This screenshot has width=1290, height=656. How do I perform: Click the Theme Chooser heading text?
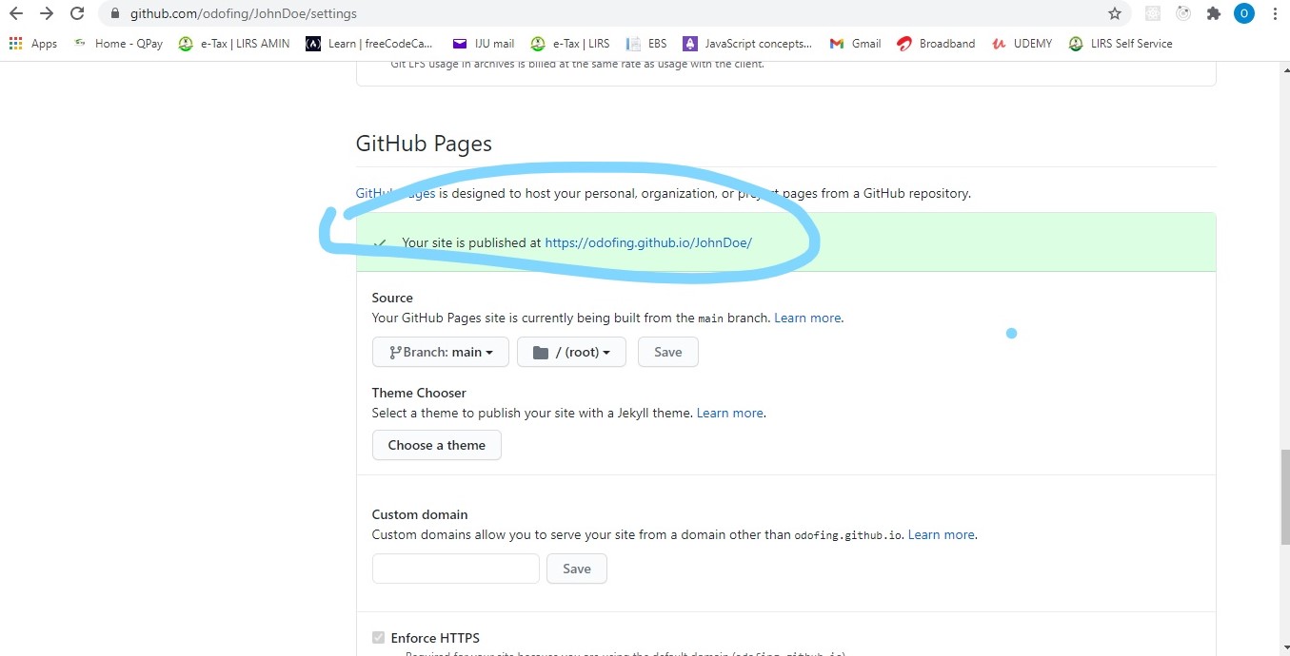tap(419, 393)
